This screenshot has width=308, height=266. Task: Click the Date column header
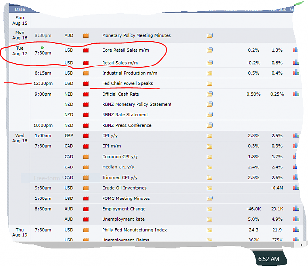(x=20, y=9)
